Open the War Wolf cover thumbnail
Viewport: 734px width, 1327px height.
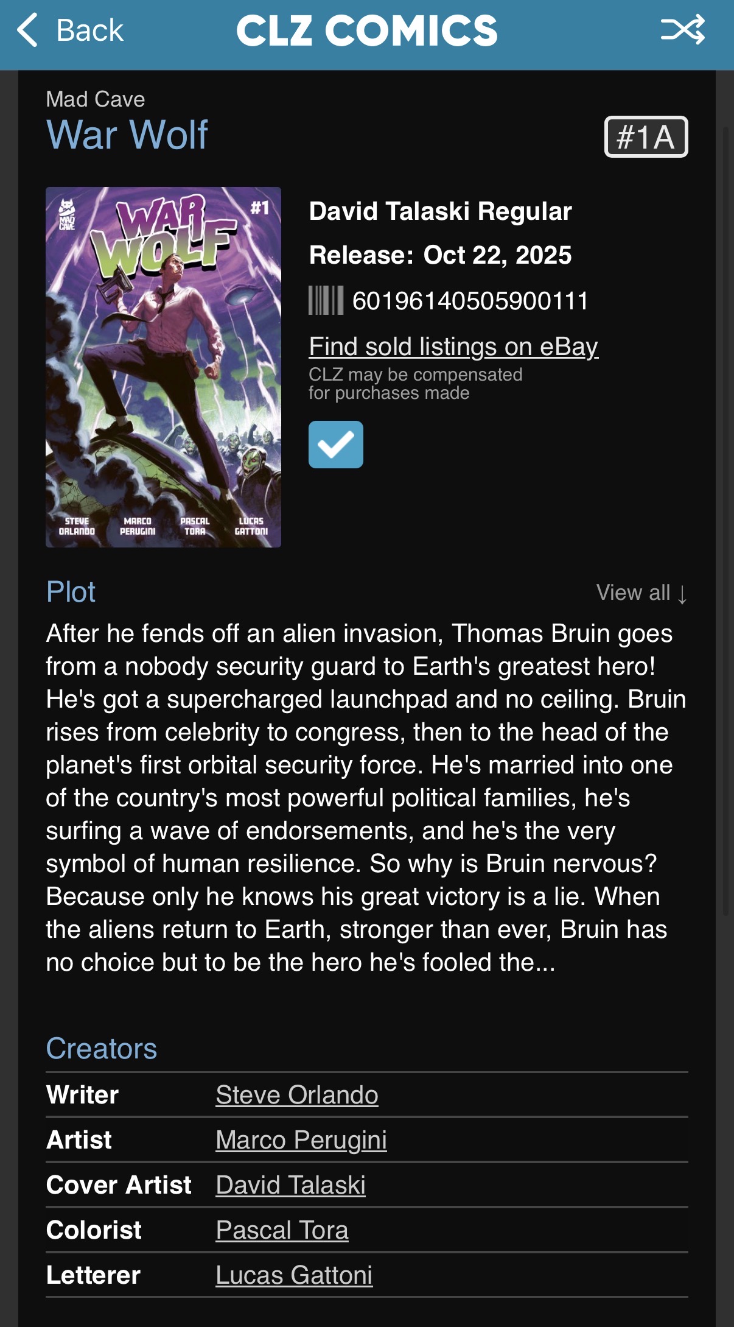pyautogui.click(x=163, y=367)
